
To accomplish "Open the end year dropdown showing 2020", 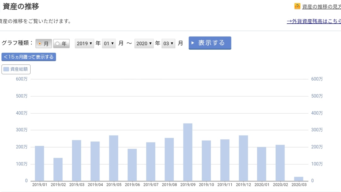I will pos(144,44).
